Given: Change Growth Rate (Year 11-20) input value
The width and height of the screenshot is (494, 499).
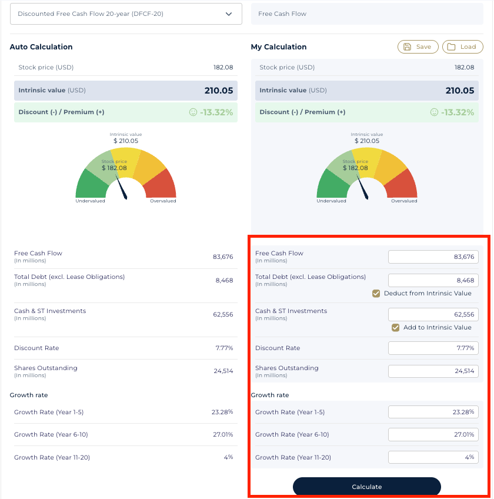Looking at the screenshot, I should click(433, 457).
